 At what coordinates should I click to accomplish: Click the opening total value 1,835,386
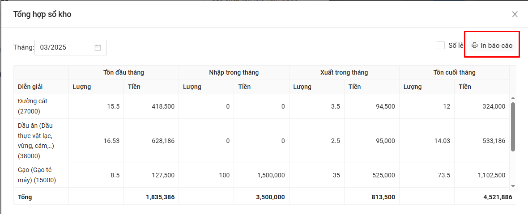[160, 197]
